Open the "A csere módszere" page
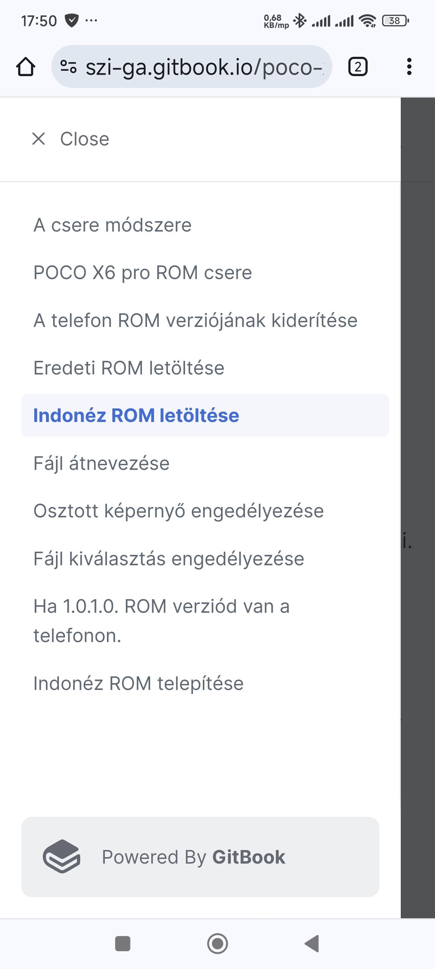 coord(112,225)
